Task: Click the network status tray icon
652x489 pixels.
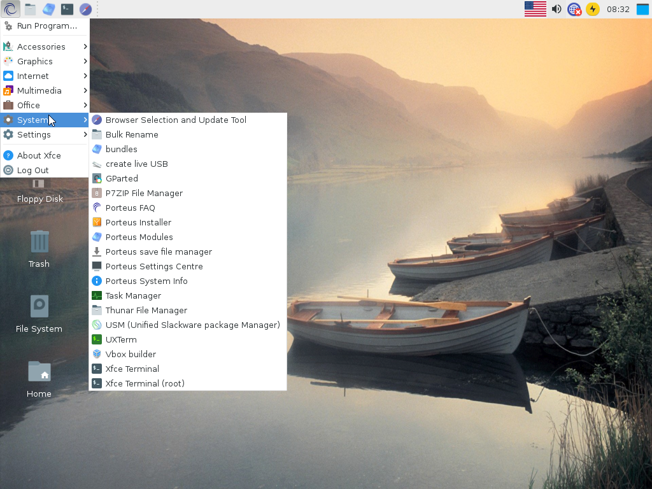Action: 574,9
